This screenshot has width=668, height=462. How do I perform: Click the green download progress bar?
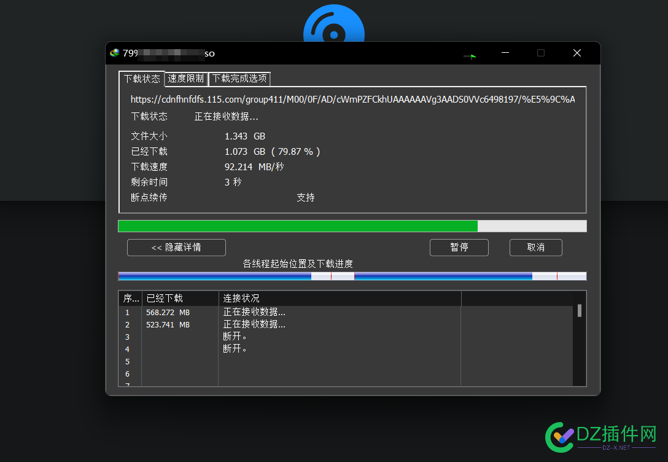352,226
